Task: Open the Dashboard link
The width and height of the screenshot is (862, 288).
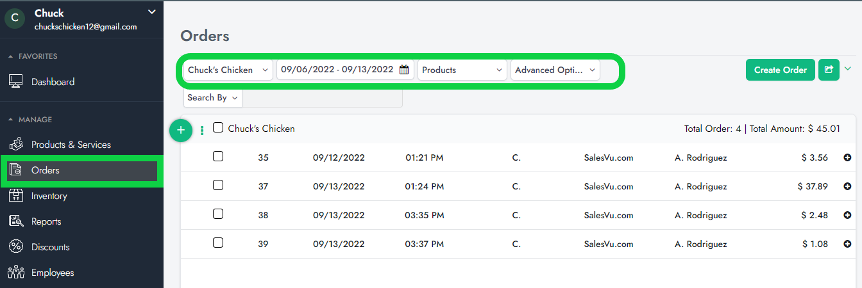Action: click(53, 82)
